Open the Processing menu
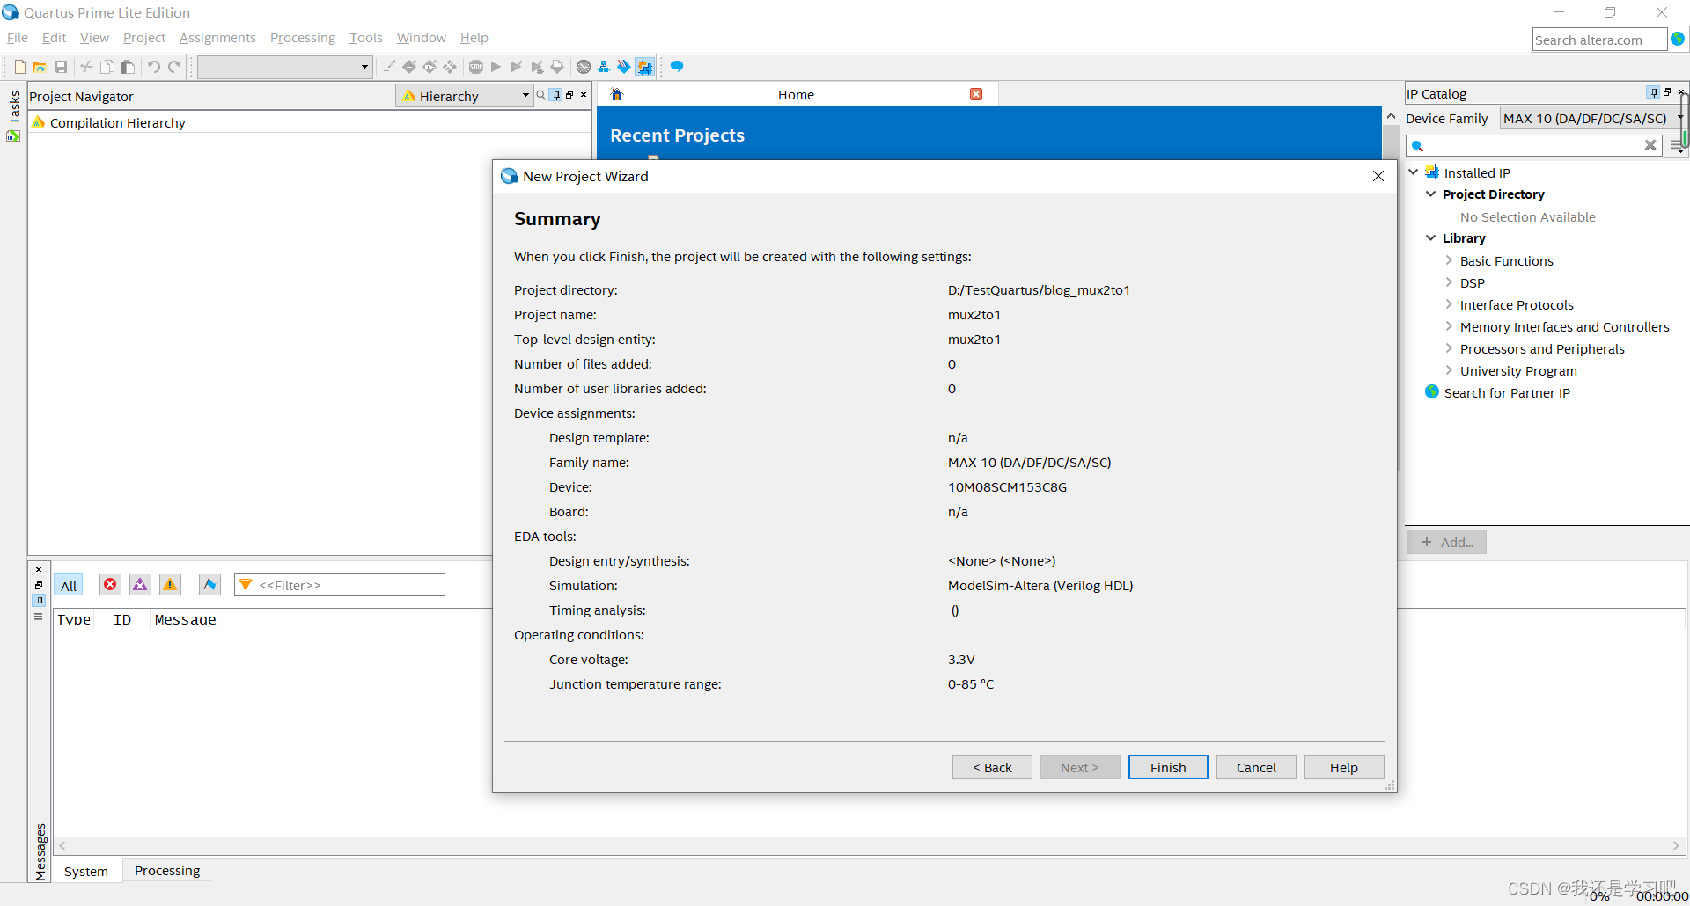Viewport: 1690px width, 906px height. click(x=303, y=38)
